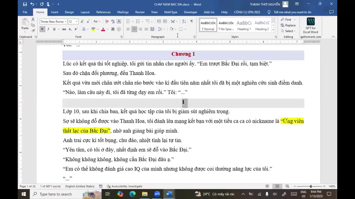Toggle Bold formatting off
Screen dimensions: 355x199
[42, 29]
